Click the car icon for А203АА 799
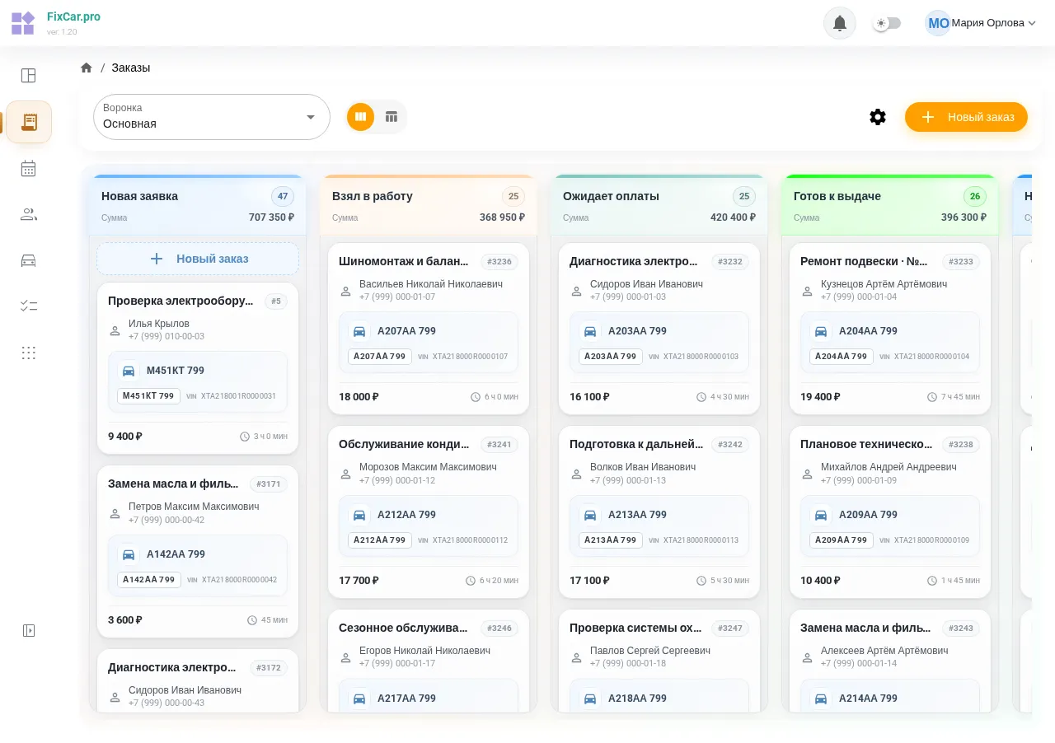Image resolution: width=1055 pixels, height=743 pixels. (590, 331)
